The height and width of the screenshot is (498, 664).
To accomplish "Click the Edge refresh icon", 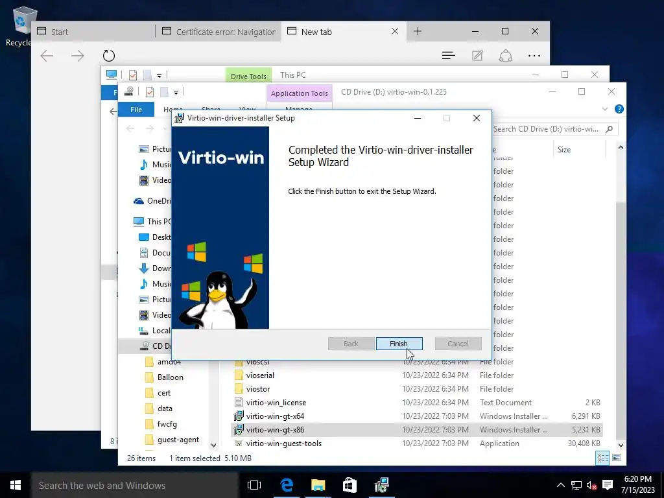I will [109, 56].
